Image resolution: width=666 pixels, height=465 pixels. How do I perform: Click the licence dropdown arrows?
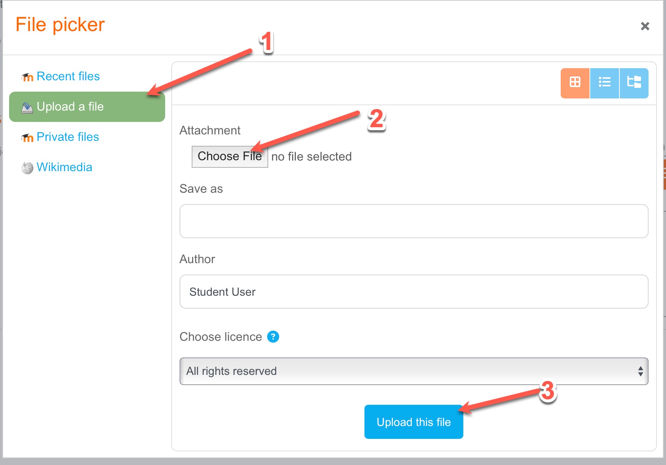click(x=640, y=371)
